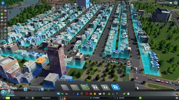Viewport: 179px width, 100px height.
Task: Open the Policies document panel icon
Action: point(128,94)
